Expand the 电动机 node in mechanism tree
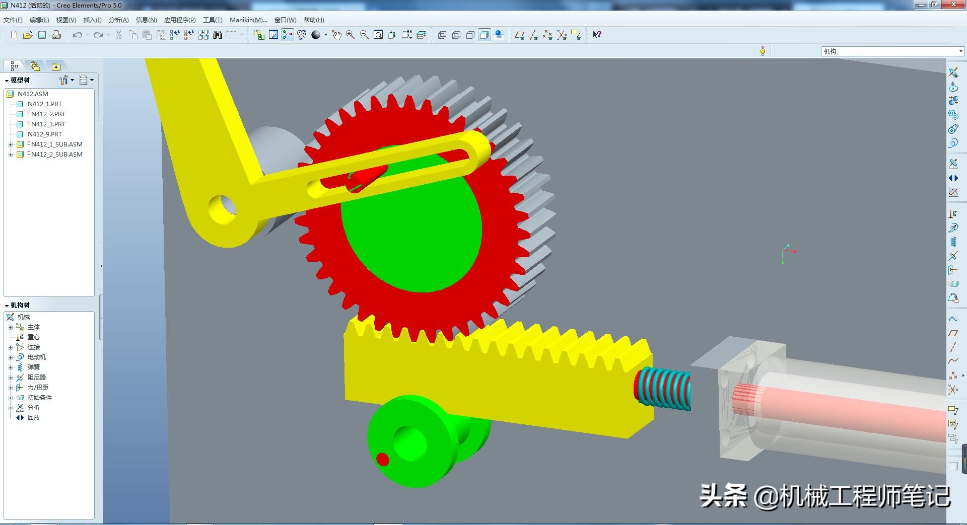 pos(11,357)
